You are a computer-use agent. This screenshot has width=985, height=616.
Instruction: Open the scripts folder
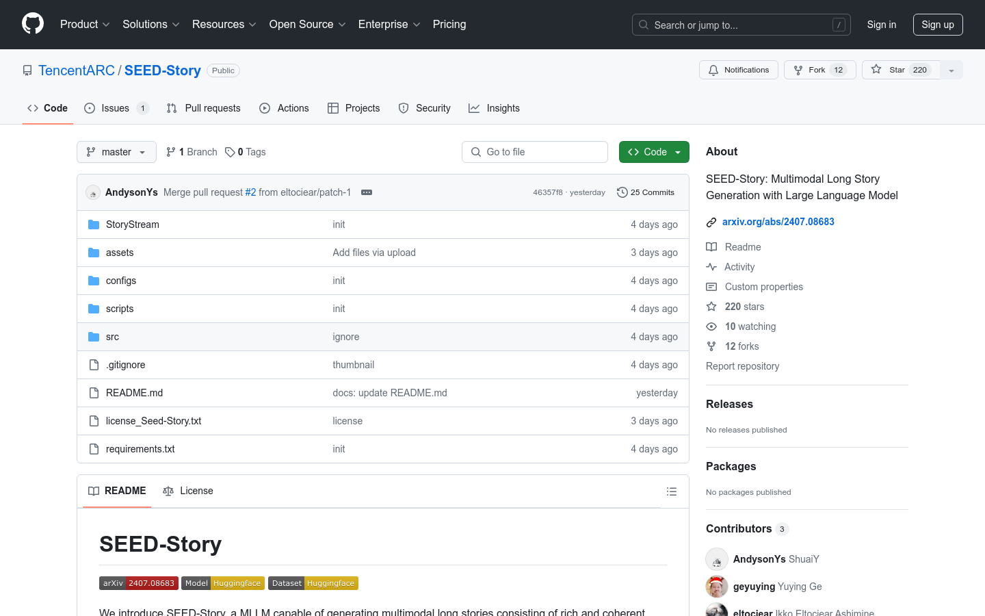click(x=120, y=309)
